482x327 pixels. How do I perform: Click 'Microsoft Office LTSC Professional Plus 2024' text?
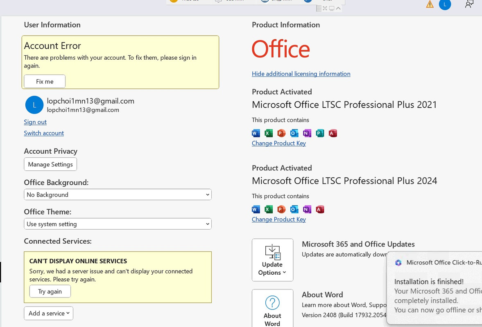[344, 181]
